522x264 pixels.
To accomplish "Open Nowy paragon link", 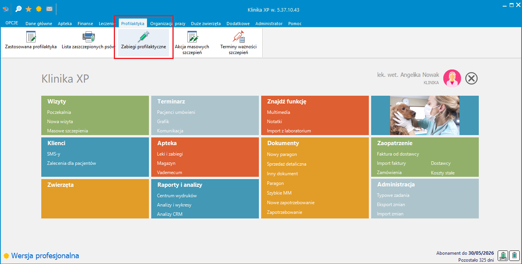I will point(282,154).
